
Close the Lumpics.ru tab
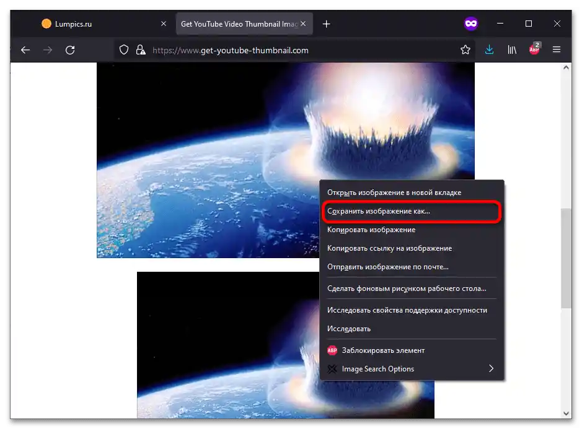163,24
